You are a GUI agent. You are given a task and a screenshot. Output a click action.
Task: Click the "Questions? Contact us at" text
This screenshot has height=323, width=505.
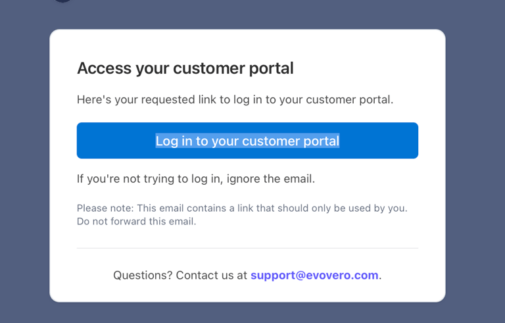(x=180, y=275)
